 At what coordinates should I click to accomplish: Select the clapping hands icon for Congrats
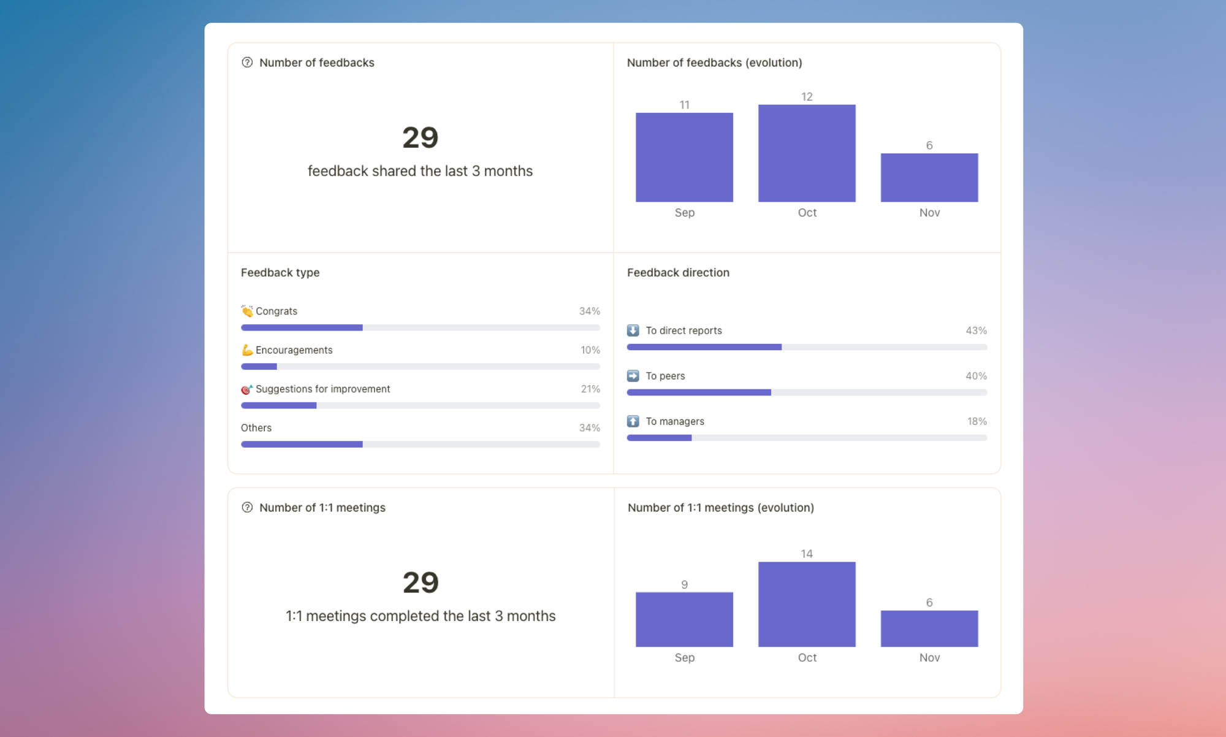click(x=247, y=311)
